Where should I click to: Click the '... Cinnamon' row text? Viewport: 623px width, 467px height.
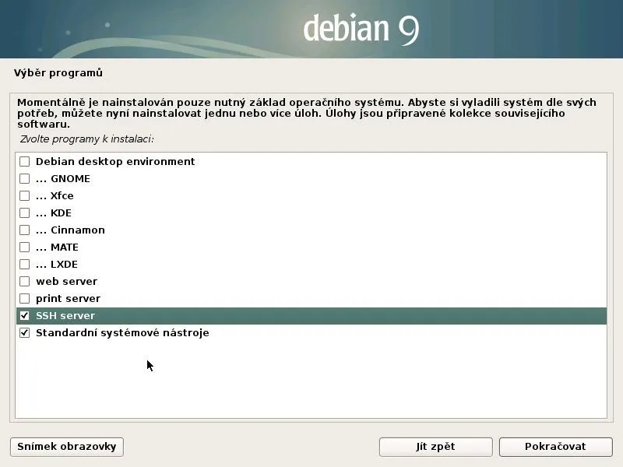coord(70,230)
